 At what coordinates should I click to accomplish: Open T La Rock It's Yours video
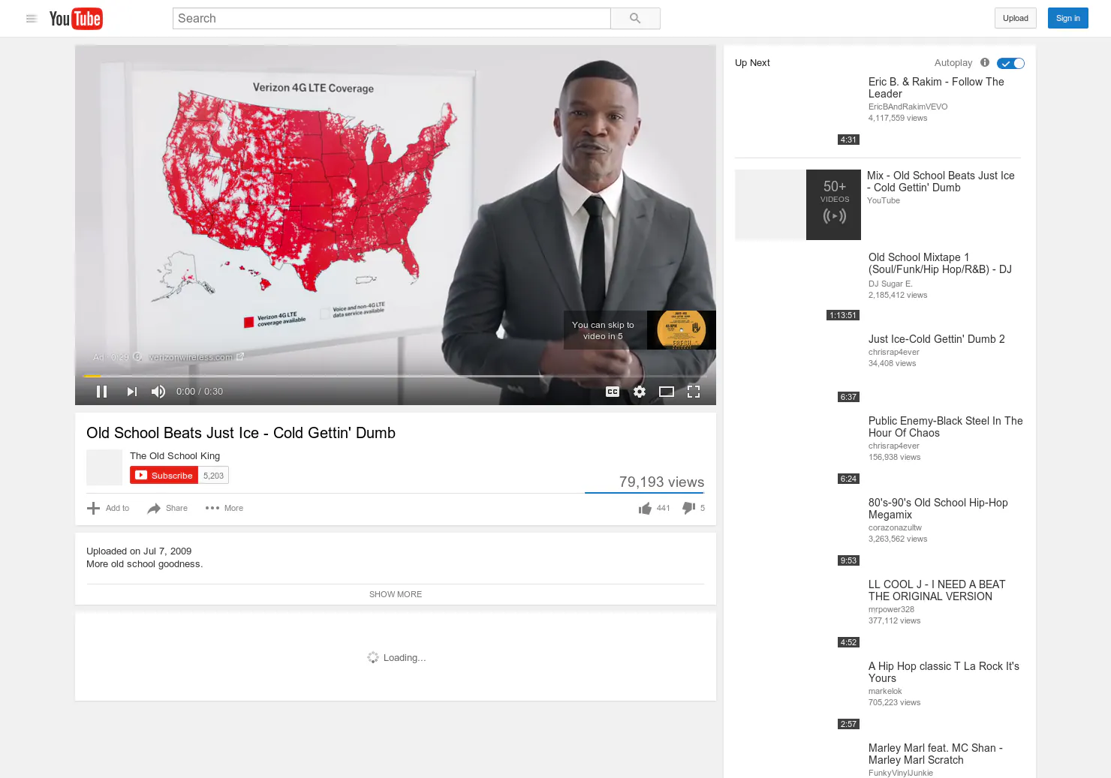tap(944, 672)
